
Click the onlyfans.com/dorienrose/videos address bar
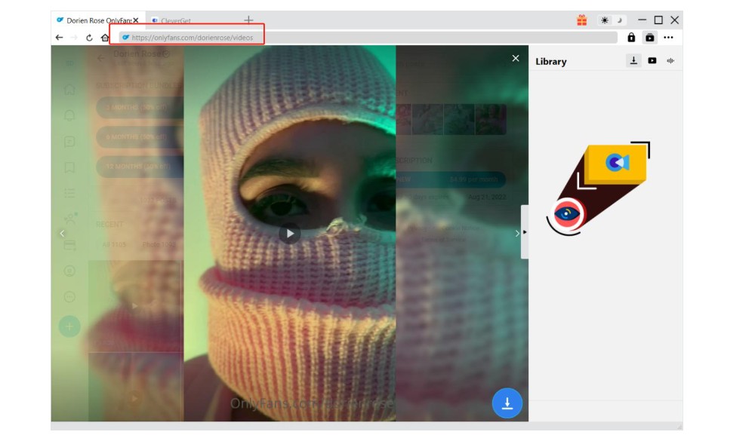(x=368, y=38)
